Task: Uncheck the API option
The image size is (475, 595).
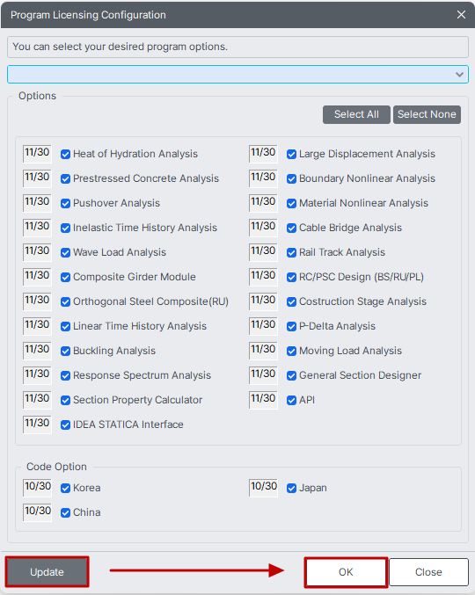Action: [292, 401]
